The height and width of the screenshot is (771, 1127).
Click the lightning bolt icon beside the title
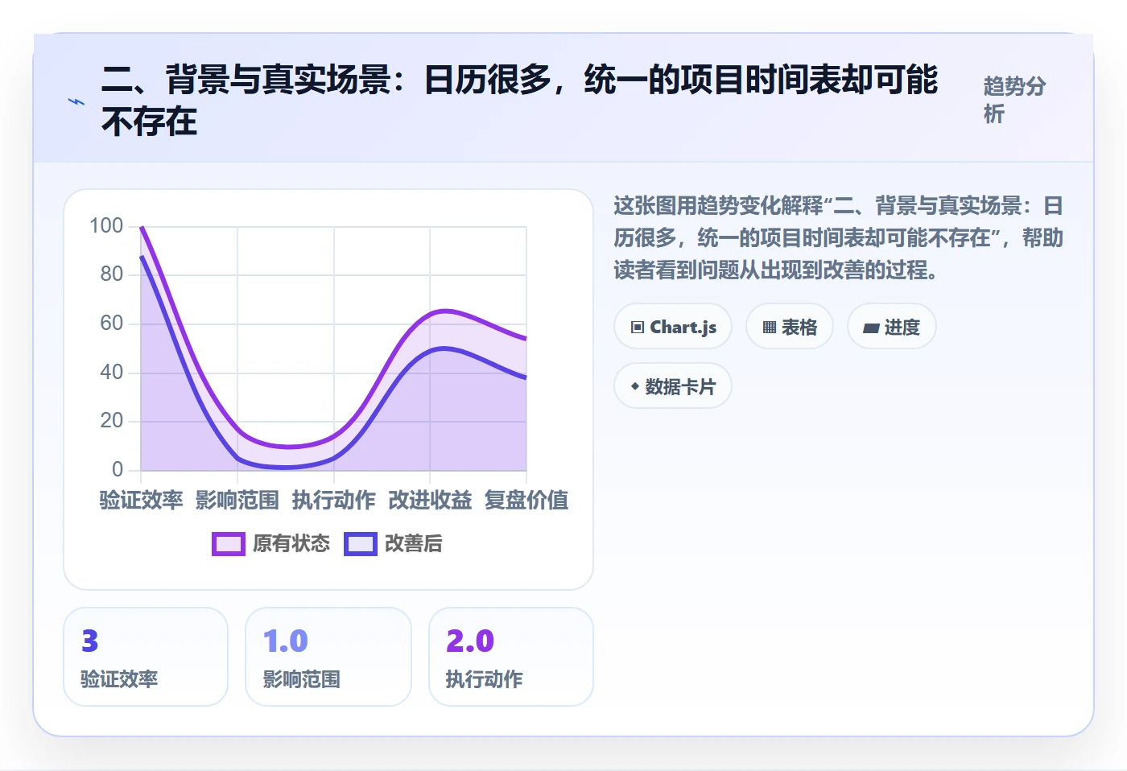pyautogui.click(x=76, y=101)
